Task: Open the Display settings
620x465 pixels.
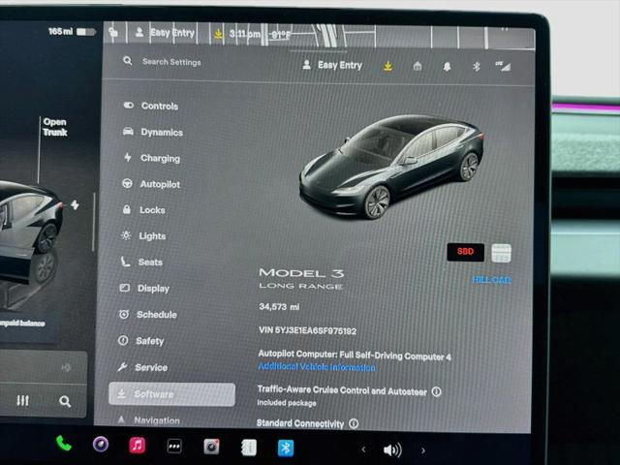Action: tap(144, 289)
